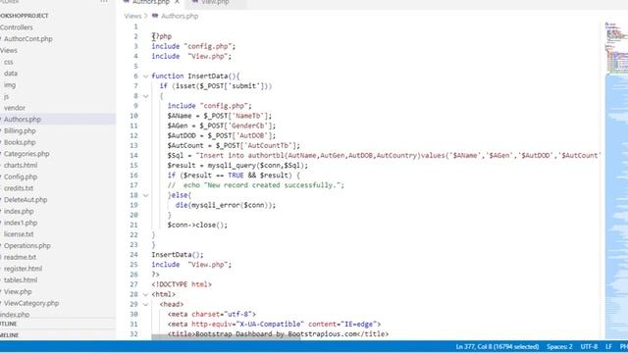Select the Authors.php editor tab

tap(151, 2)
